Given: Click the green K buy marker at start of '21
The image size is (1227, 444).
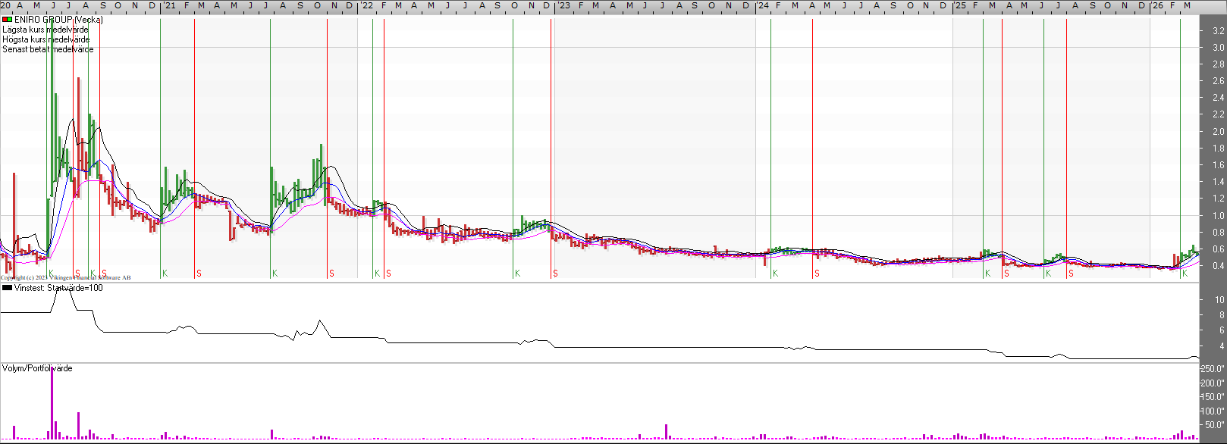Looking at the screenshot, I should click(x=165, y=274).
